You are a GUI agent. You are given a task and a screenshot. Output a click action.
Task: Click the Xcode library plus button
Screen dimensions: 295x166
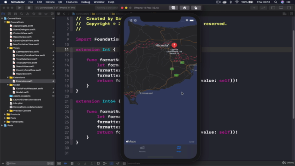[254, 8]
